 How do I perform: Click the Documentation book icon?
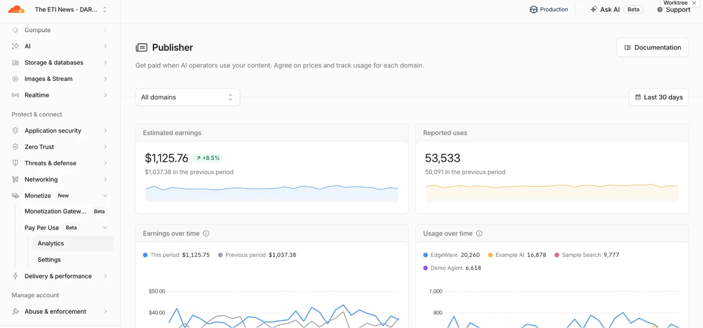pyautogui.click(x=627, y=48)
